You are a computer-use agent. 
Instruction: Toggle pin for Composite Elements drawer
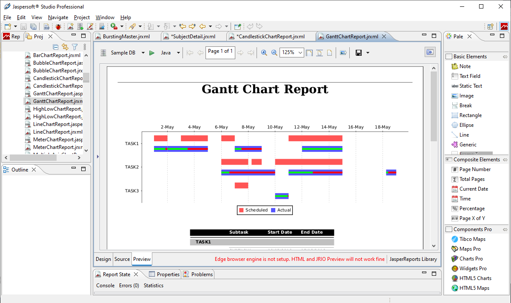[505, 160]
